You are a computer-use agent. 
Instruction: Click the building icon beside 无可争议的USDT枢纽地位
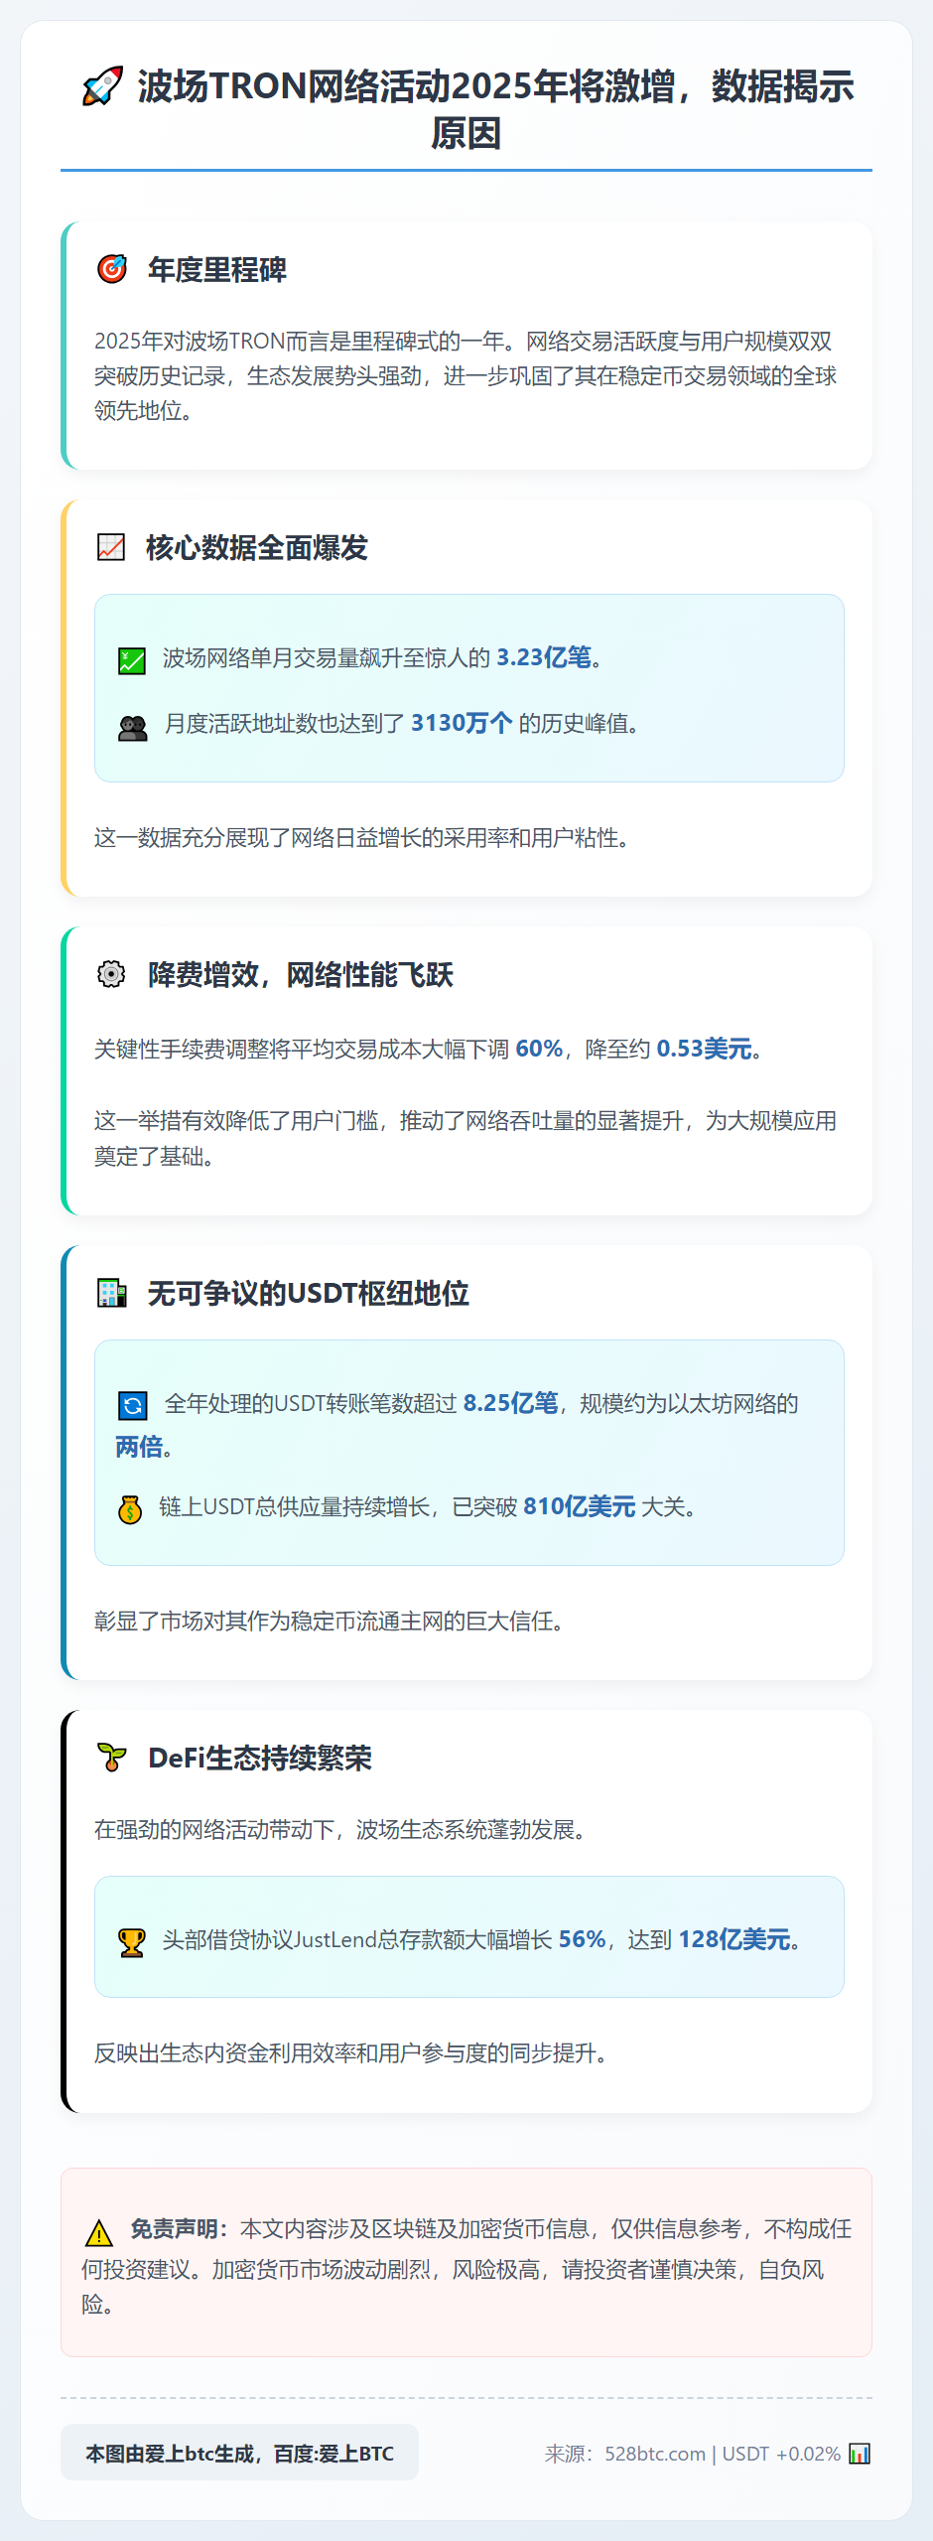(112, 1293)
